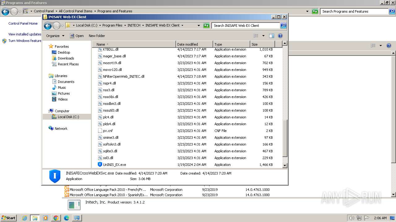
Task: Open Network in navigation pane
Action: tap(61, 129)
